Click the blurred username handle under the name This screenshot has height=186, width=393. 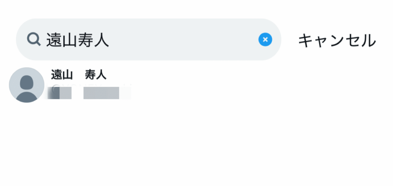coord(89,93)
